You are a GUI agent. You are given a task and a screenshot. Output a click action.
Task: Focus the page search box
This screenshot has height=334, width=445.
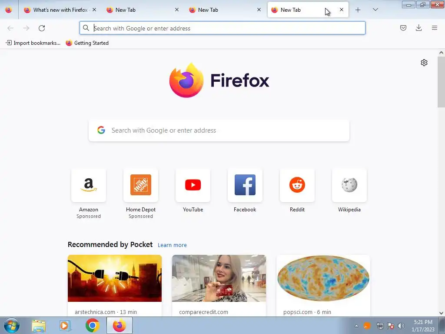tap(219, 130)
